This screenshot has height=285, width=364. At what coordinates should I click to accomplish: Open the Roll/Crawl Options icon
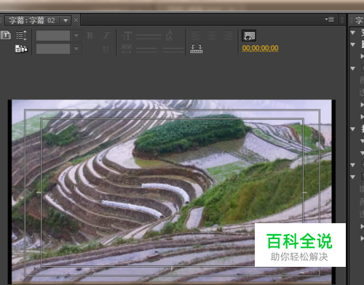point(21,36)
